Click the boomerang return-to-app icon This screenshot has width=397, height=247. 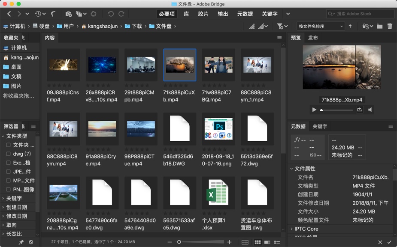pyautogui.click(x=53, y=14)
